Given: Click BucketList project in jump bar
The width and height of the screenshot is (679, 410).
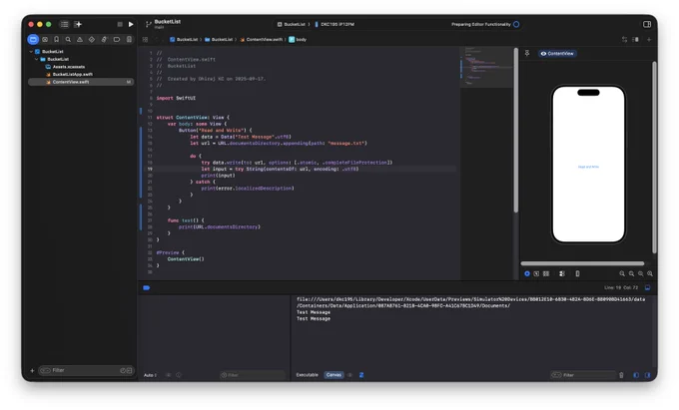Looking at the screenshot, I should coord(184,39).
